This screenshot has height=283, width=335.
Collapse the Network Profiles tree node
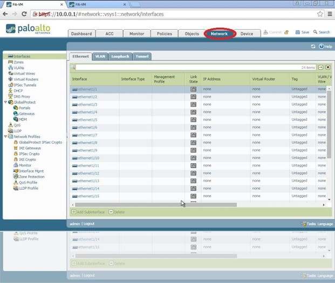[x=5, y=136]
